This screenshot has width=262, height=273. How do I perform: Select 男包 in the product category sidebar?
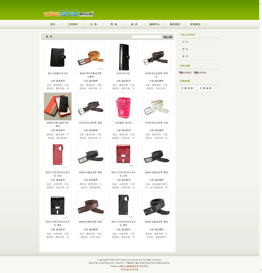(x=185, y=49)
